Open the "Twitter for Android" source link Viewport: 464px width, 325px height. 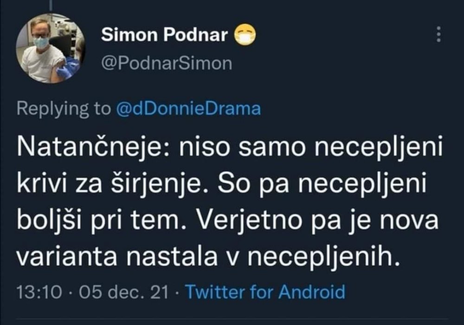pos(265,293)
